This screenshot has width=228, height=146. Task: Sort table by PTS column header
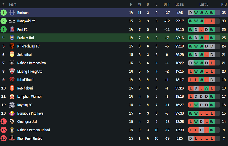(x=224, y=4)
